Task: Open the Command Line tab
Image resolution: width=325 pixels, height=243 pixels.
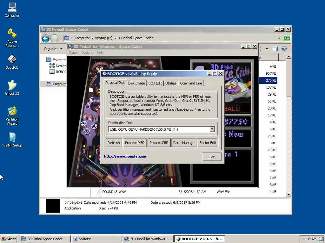Action: (191, 83)
